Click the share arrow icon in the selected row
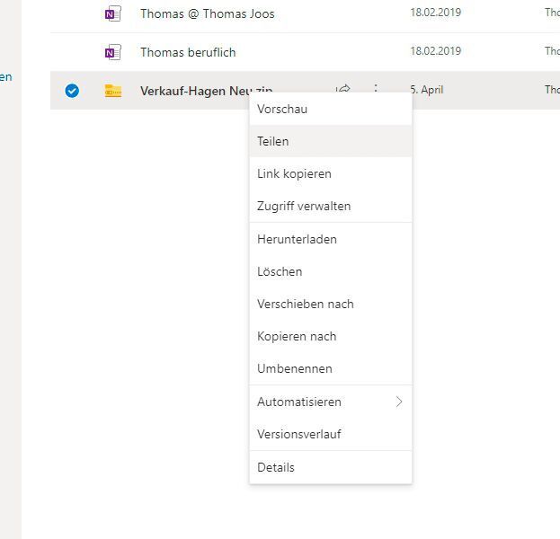 point(342,89)
